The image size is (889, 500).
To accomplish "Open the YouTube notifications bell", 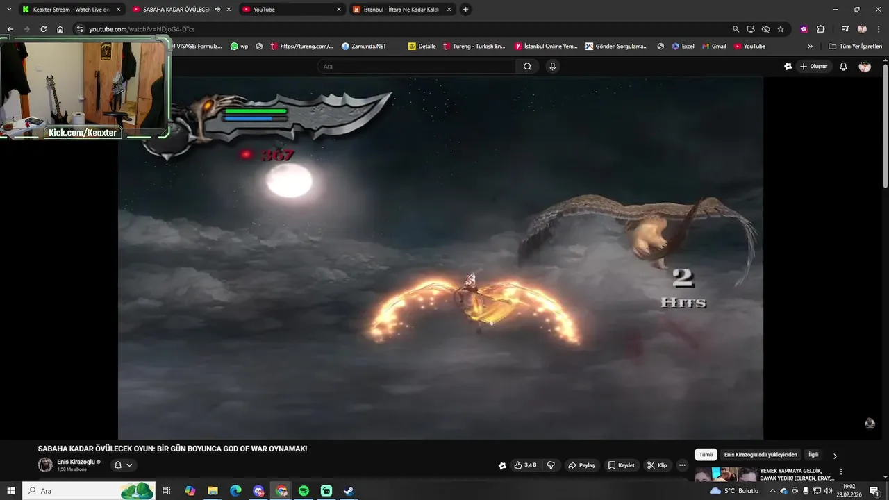I will click(843, 67).
